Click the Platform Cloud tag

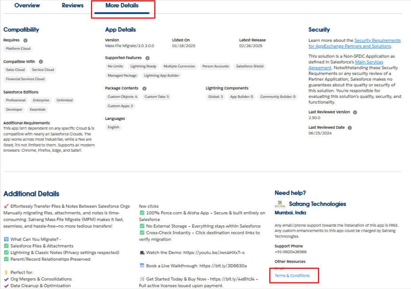click(18, 49)
